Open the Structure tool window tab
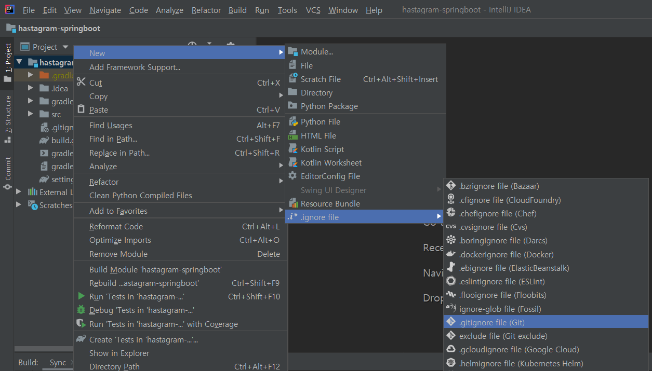This screenshot has width=652, height=371. (x=8, y=118)
